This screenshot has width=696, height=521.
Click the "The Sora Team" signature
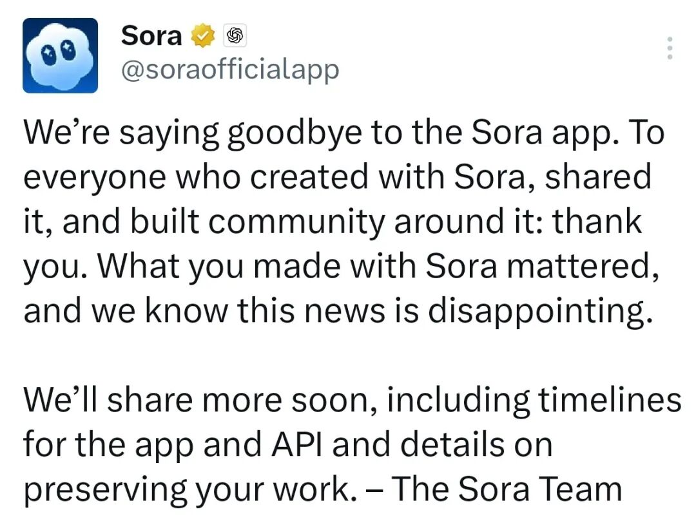[507, 488]
